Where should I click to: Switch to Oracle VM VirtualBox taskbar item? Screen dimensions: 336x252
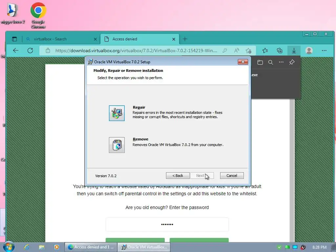144,247
